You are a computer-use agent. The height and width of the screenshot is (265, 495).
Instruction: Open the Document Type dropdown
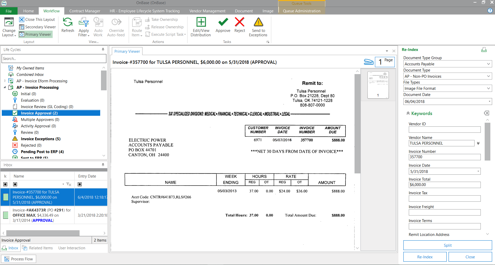pyautogui.click(x=488, y=76)
